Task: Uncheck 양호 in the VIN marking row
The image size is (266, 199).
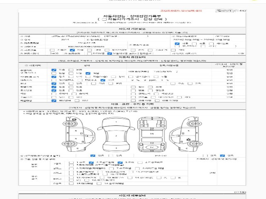Action: pos(54,77)
